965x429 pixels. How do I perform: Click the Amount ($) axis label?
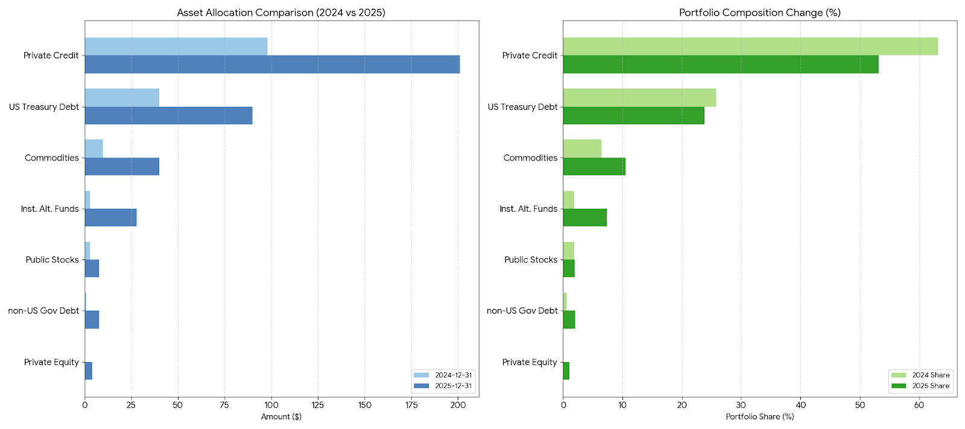(281, 417)
